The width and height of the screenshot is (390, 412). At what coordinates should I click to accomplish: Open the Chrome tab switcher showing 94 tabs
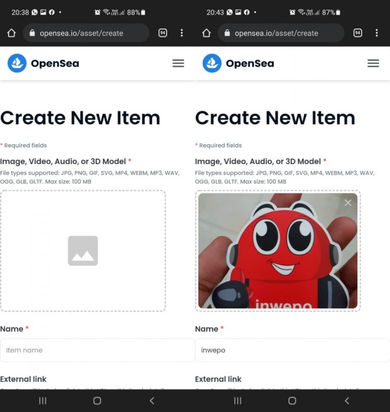[x=162, y=33]
